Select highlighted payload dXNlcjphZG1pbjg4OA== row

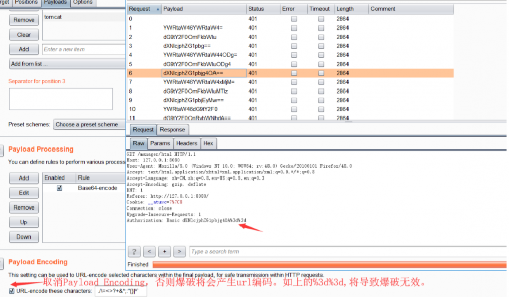tap(290, 73)
